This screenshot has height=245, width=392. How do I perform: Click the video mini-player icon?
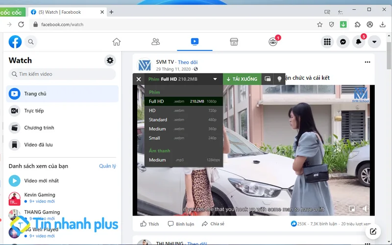(x=352, y=208)
